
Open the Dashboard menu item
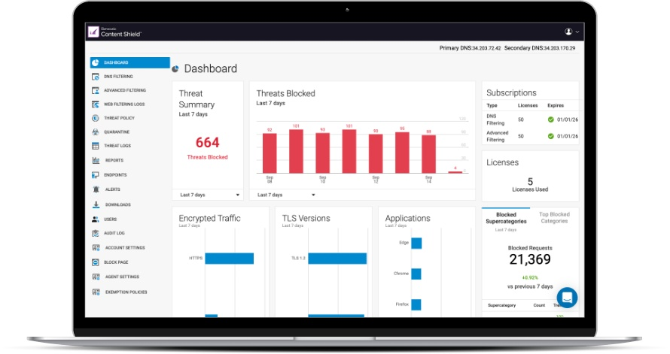(x=130, y=62)
